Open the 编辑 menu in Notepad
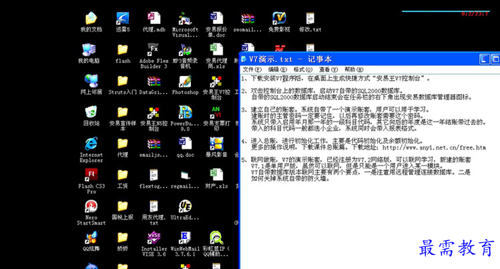Image resolution: width=500 pixels, height=269 pixels. [x=277, y=69]
